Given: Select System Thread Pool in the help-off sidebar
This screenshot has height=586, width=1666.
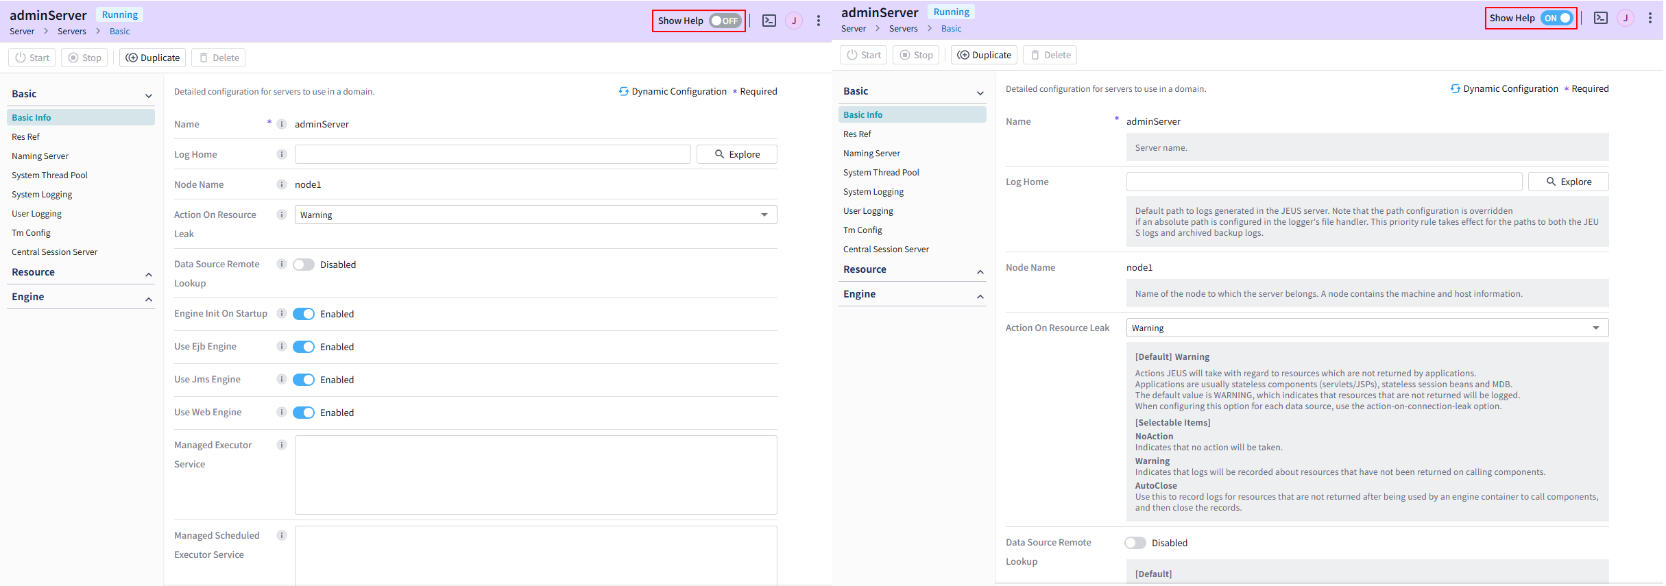Looking at the screenshot, I should coord(50,175).
